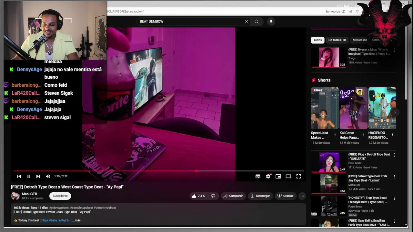
Task: Clear the BEAT DEMBOW search text
Action: 247,22
